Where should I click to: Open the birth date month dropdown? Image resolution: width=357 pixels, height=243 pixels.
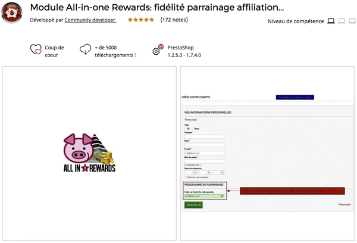pos(204,173)
